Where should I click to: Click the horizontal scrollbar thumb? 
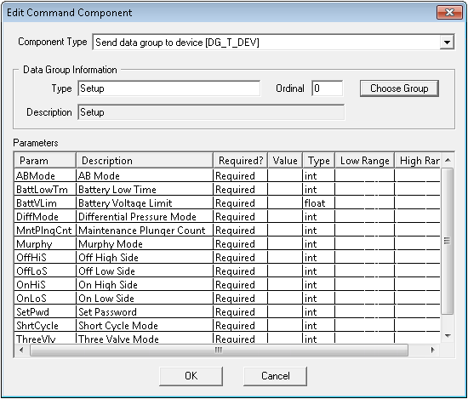[x=219, y=350]
